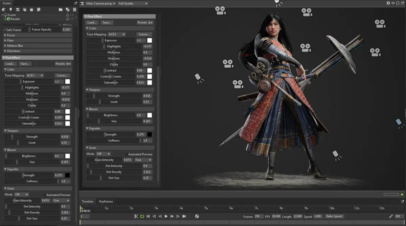
Task: Open grain Mode Off dropdown in left panel
Action: 21,195
